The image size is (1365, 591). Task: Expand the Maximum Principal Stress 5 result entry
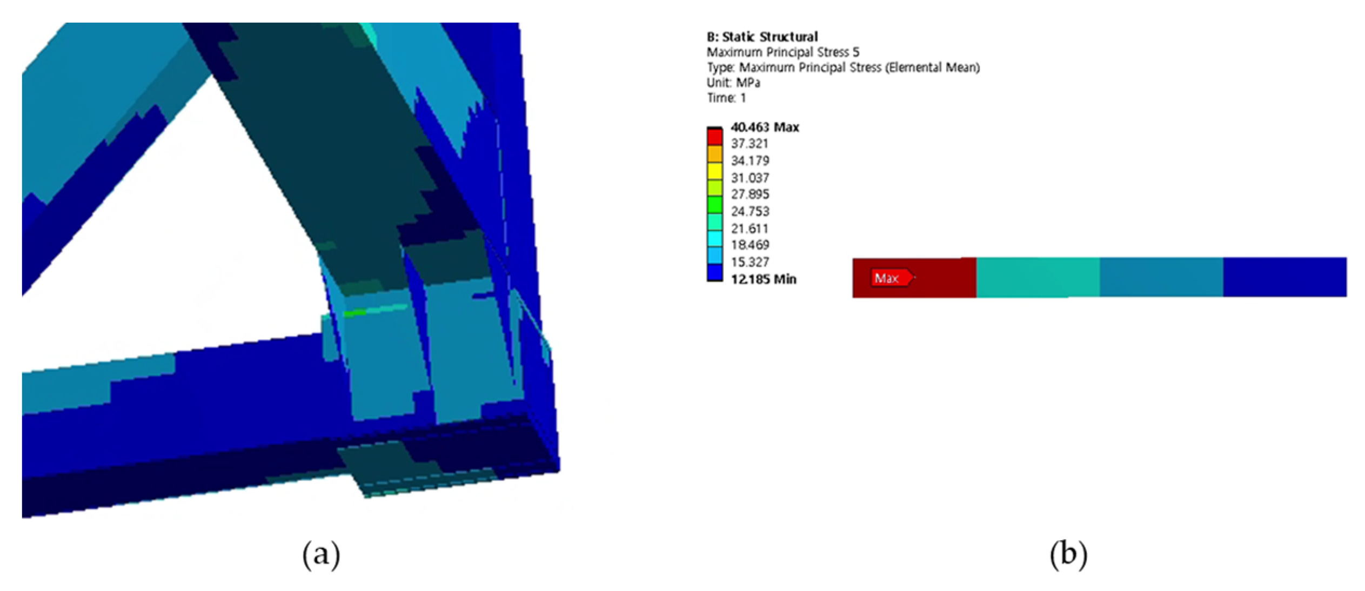click(x=784, y=52)
